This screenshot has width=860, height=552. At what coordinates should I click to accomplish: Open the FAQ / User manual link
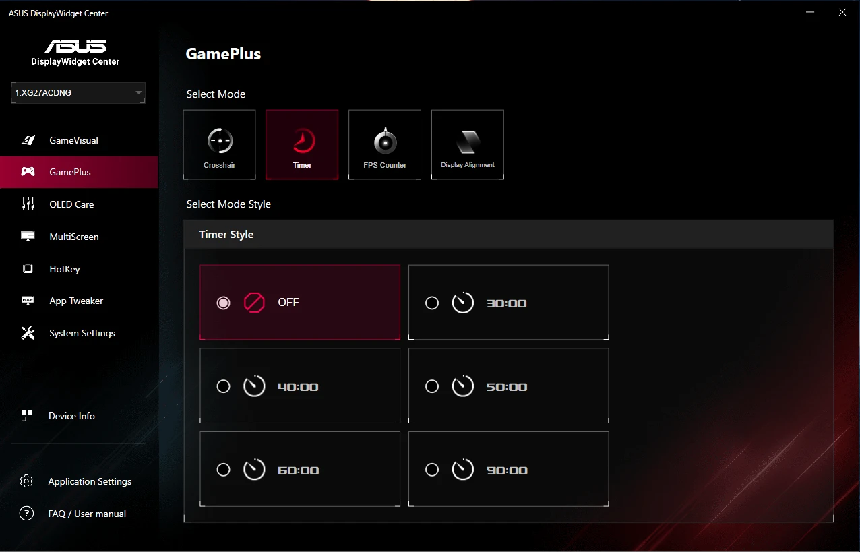(x=87, y=514)
